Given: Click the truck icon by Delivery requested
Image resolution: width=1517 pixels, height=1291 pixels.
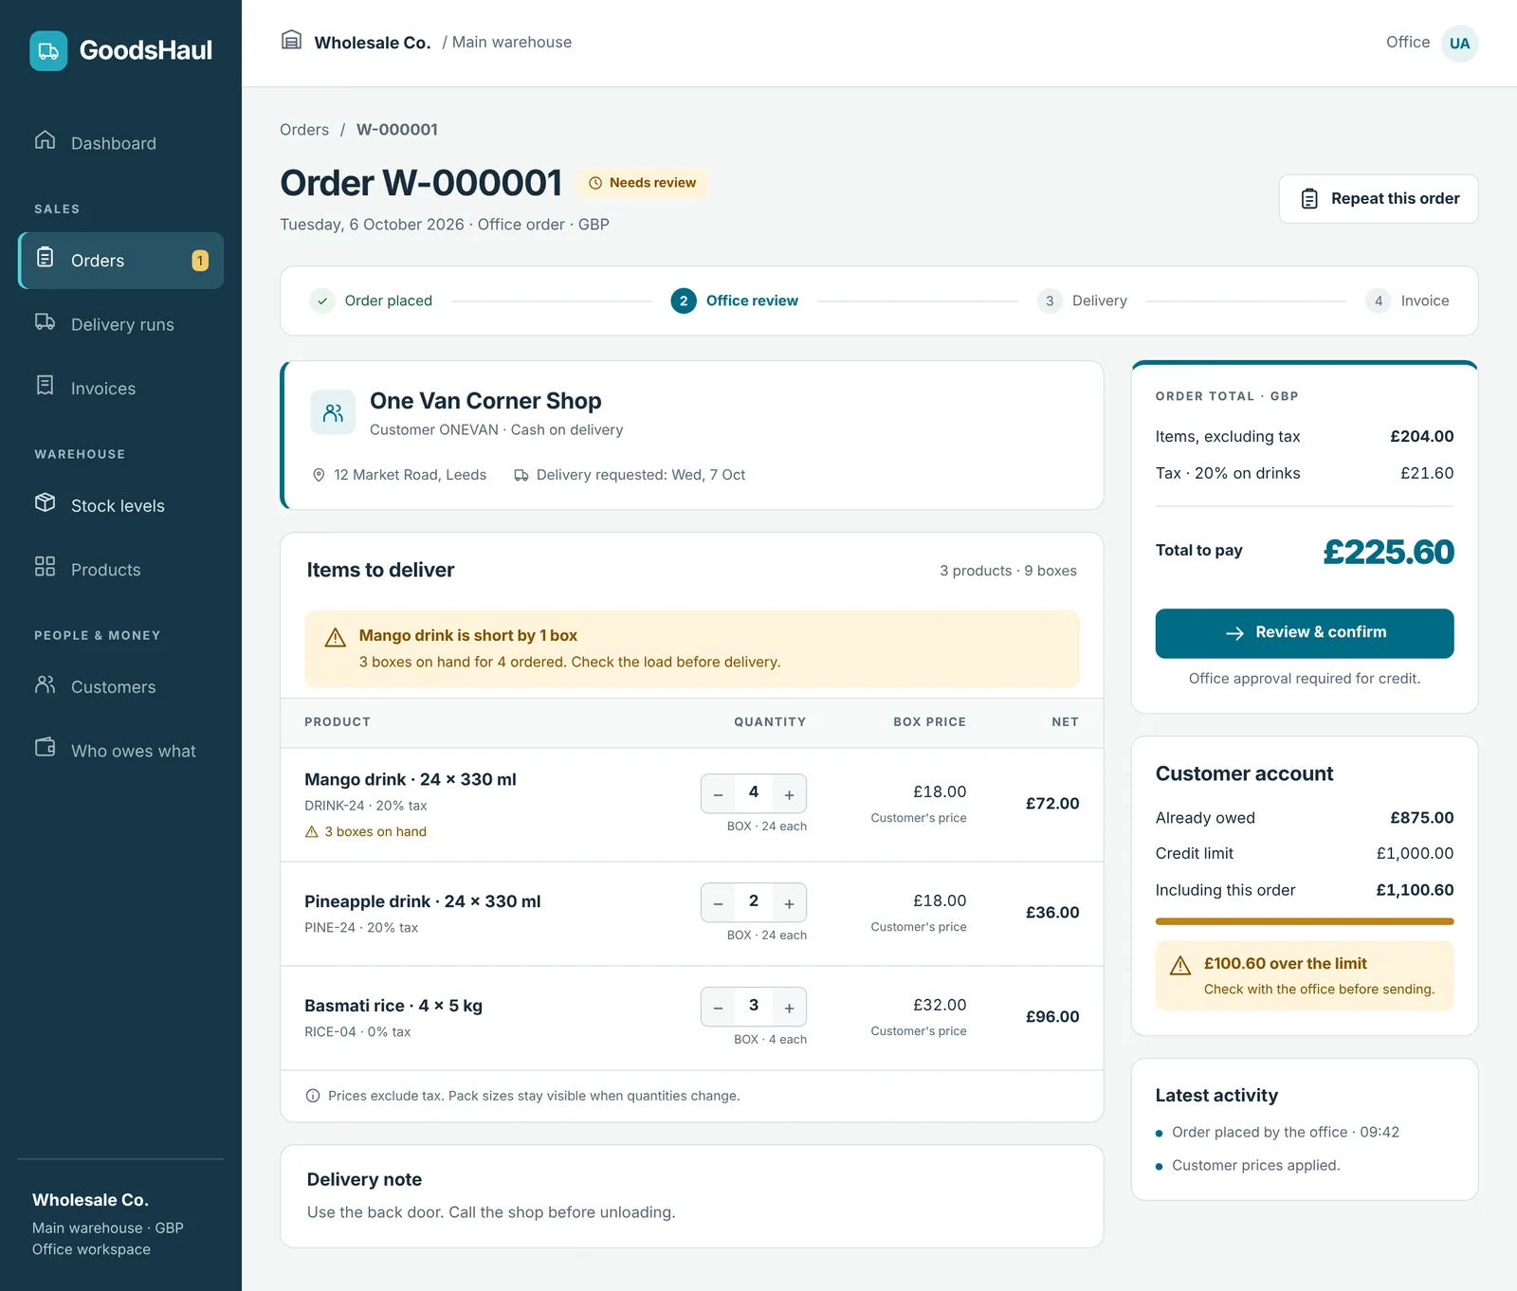Looking at the screenshot, I should pos(521,475).
